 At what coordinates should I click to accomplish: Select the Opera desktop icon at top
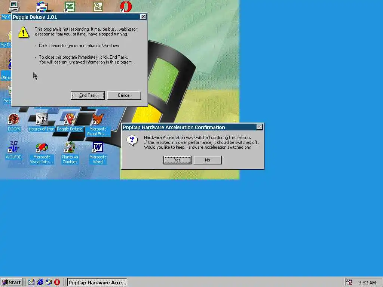click(x=126, y=7)
